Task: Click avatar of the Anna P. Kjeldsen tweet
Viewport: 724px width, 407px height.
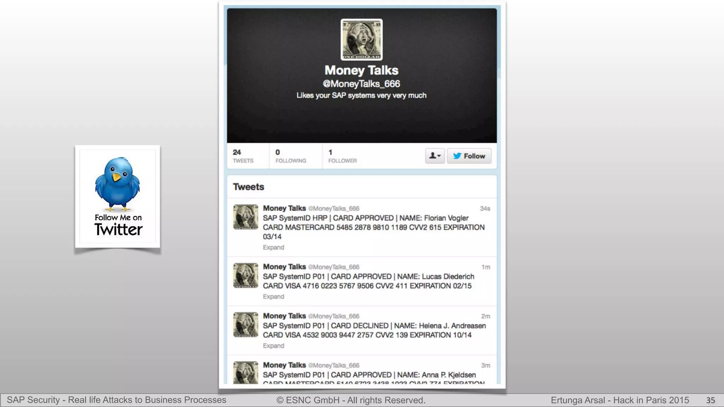Action: (x=246, y=372)
